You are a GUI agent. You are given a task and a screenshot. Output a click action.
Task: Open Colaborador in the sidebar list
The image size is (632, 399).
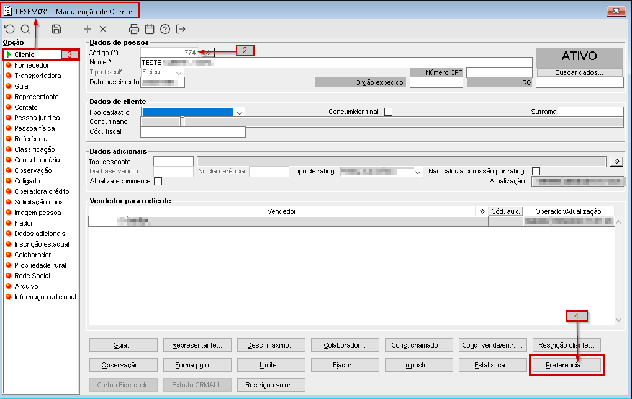tap(33, 255)
